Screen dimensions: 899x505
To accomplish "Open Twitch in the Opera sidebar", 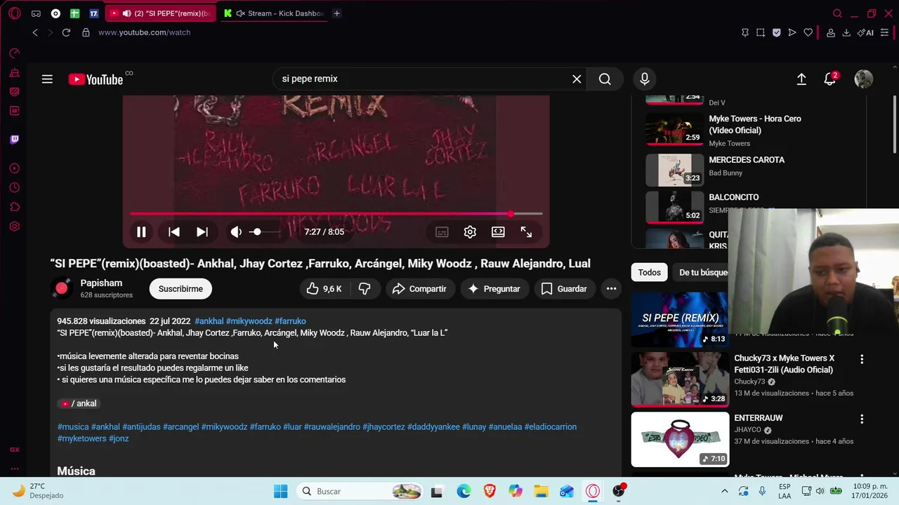I will (14, 140).
